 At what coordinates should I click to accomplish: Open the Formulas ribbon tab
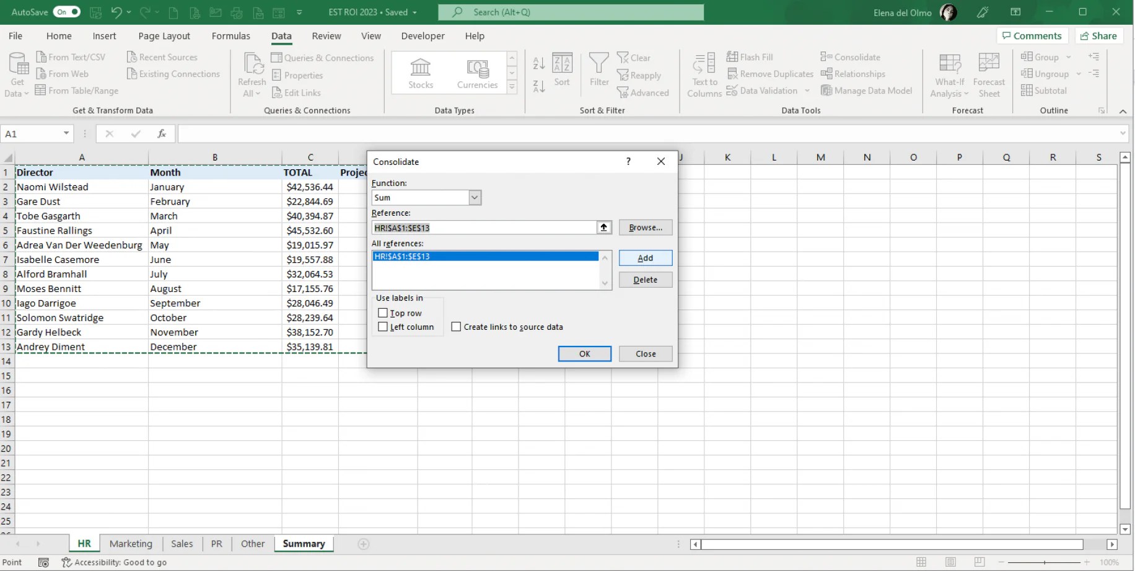coord(230,36)
